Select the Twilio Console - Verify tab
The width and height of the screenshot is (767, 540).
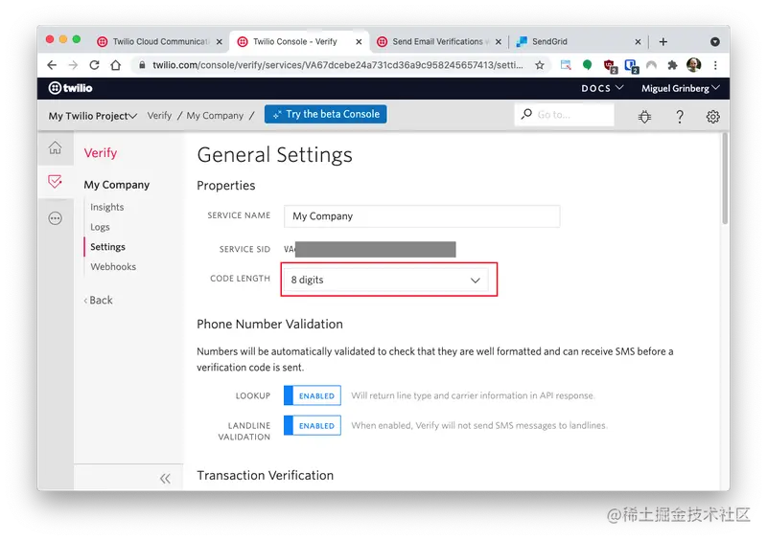[299, 41]
